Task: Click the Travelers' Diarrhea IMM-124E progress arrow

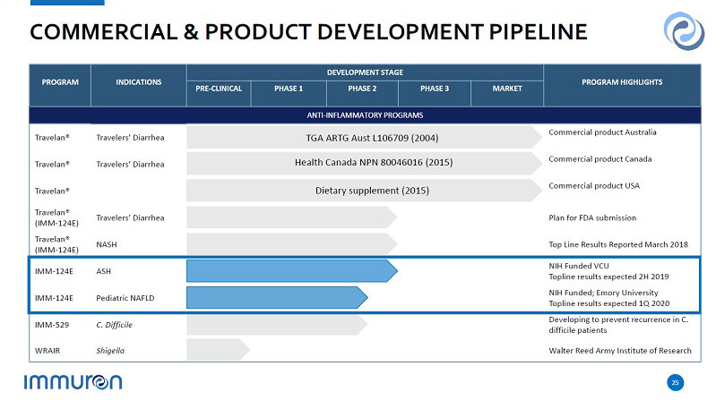Action: (x=292, y=217)
